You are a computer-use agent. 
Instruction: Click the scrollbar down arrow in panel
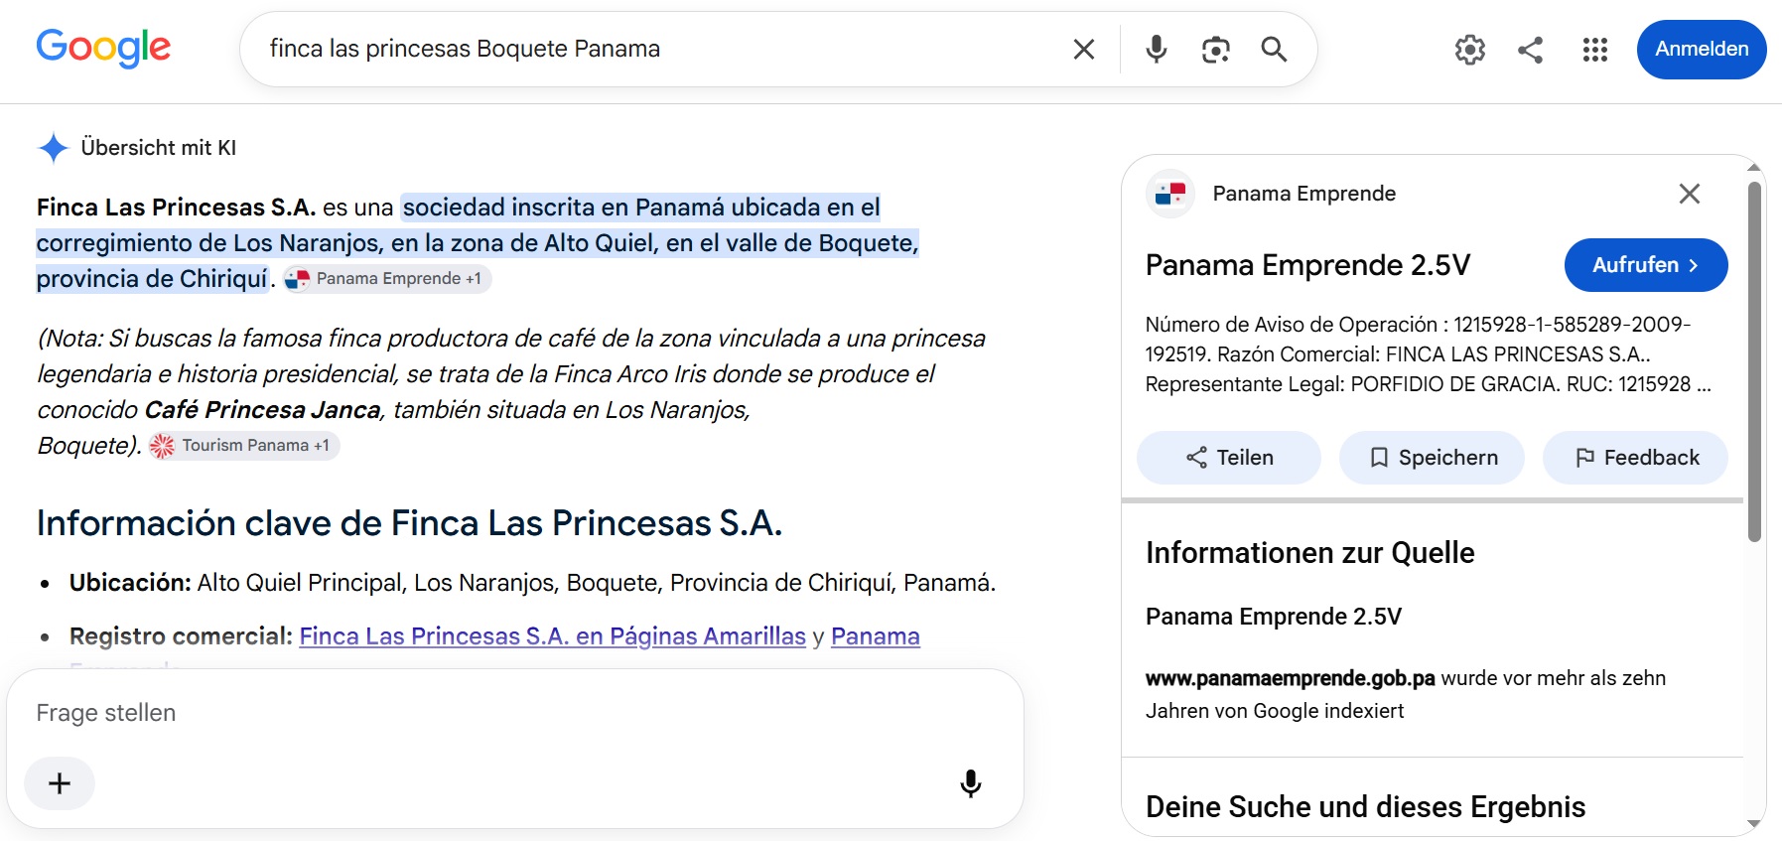coord(1754,823)
